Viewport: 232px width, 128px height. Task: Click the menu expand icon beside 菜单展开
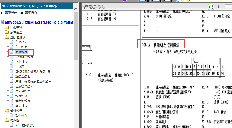[x=2, y=13]
